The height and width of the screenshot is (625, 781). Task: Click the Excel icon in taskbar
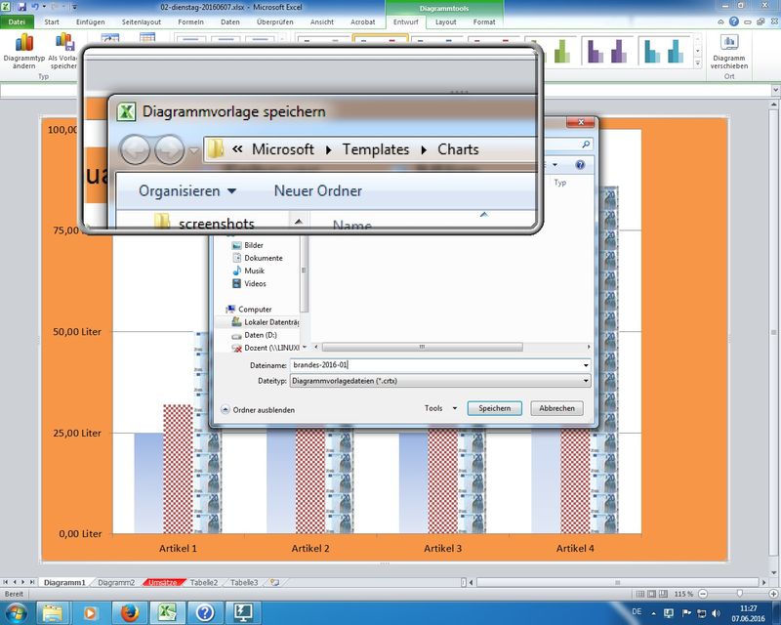click(168, 612)
